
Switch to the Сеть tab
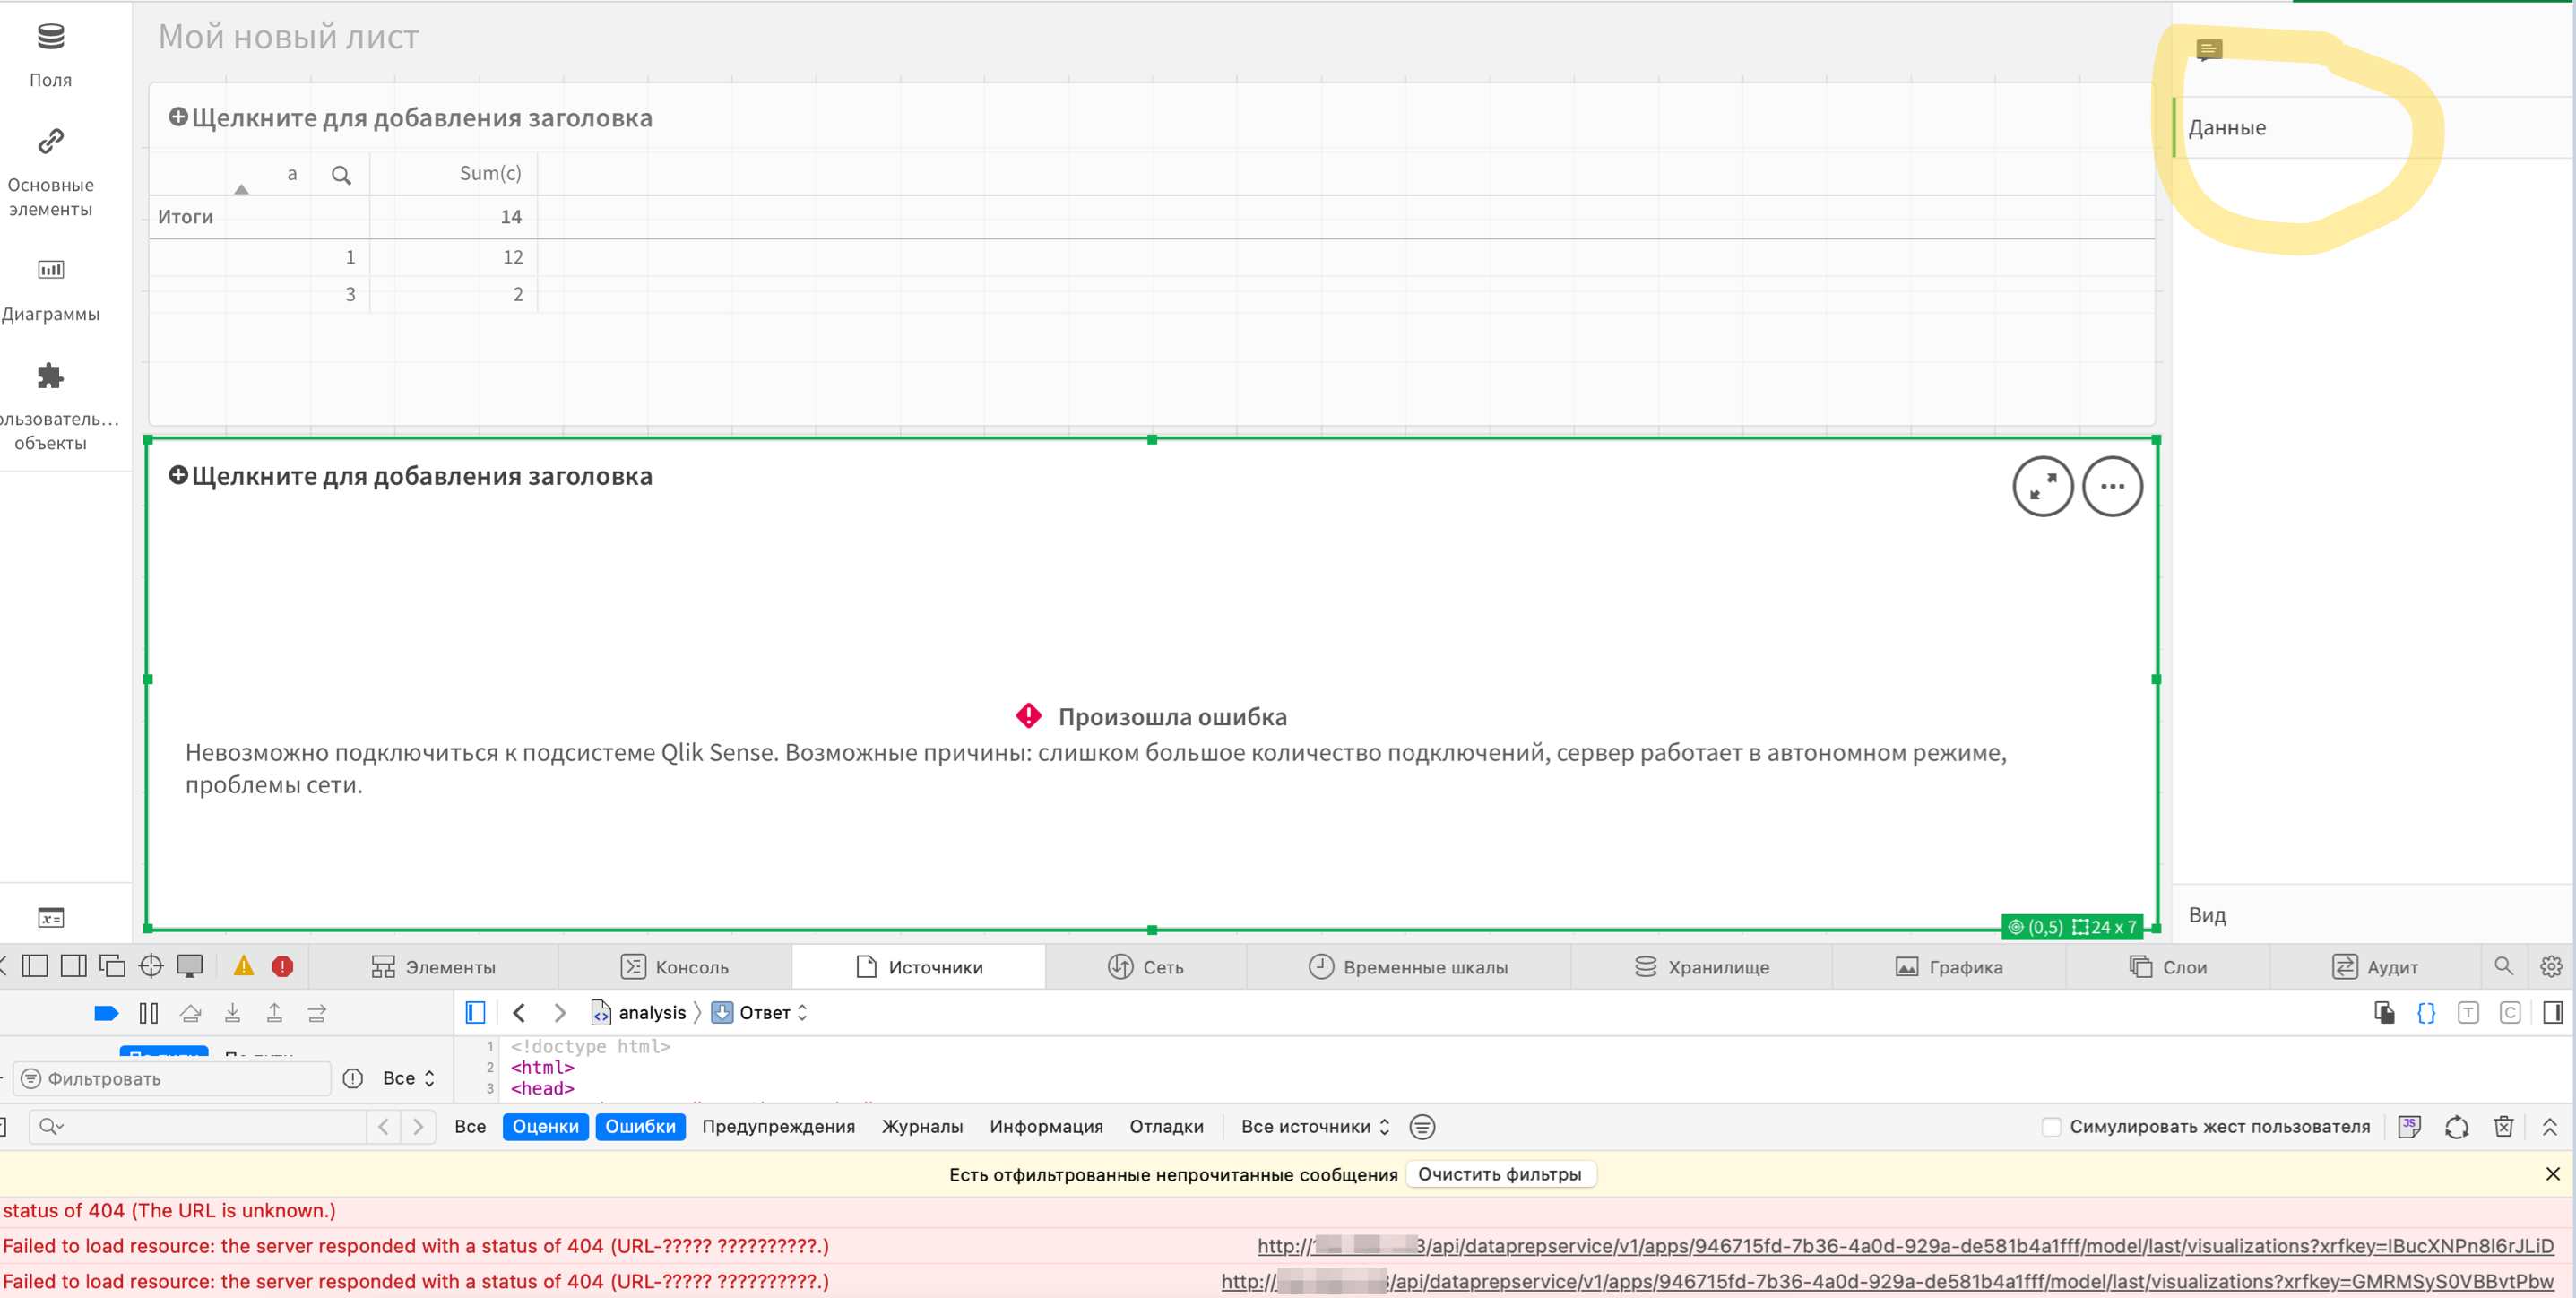1146,967
